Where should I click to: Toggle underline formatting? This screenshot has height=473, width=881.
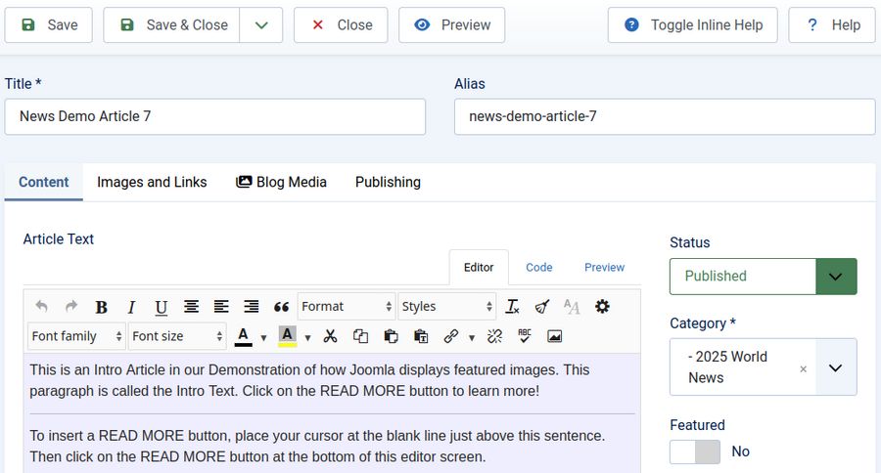[161, 307]
